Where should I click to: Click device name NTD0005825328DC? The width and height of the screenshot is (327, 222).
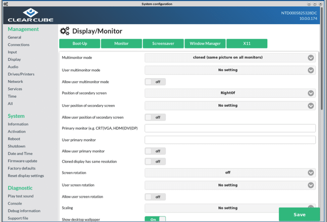point(299,13)
